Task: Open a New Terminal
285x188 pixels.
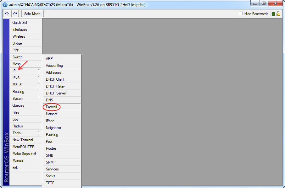Action: click(25, 140)
